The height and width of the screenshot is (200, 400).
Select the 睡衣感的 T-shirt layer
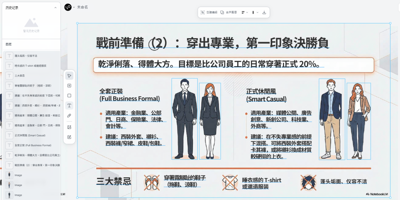32,65
